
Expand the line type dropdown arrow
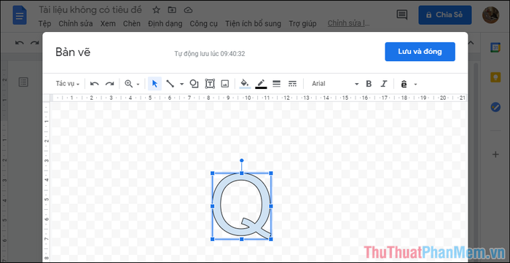182,85
